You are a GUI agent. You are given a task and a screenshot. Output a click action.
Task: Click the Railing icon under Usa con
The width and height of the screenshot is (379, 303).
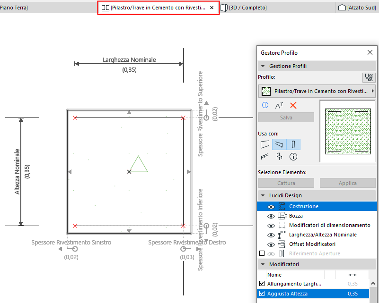[265, 156]
